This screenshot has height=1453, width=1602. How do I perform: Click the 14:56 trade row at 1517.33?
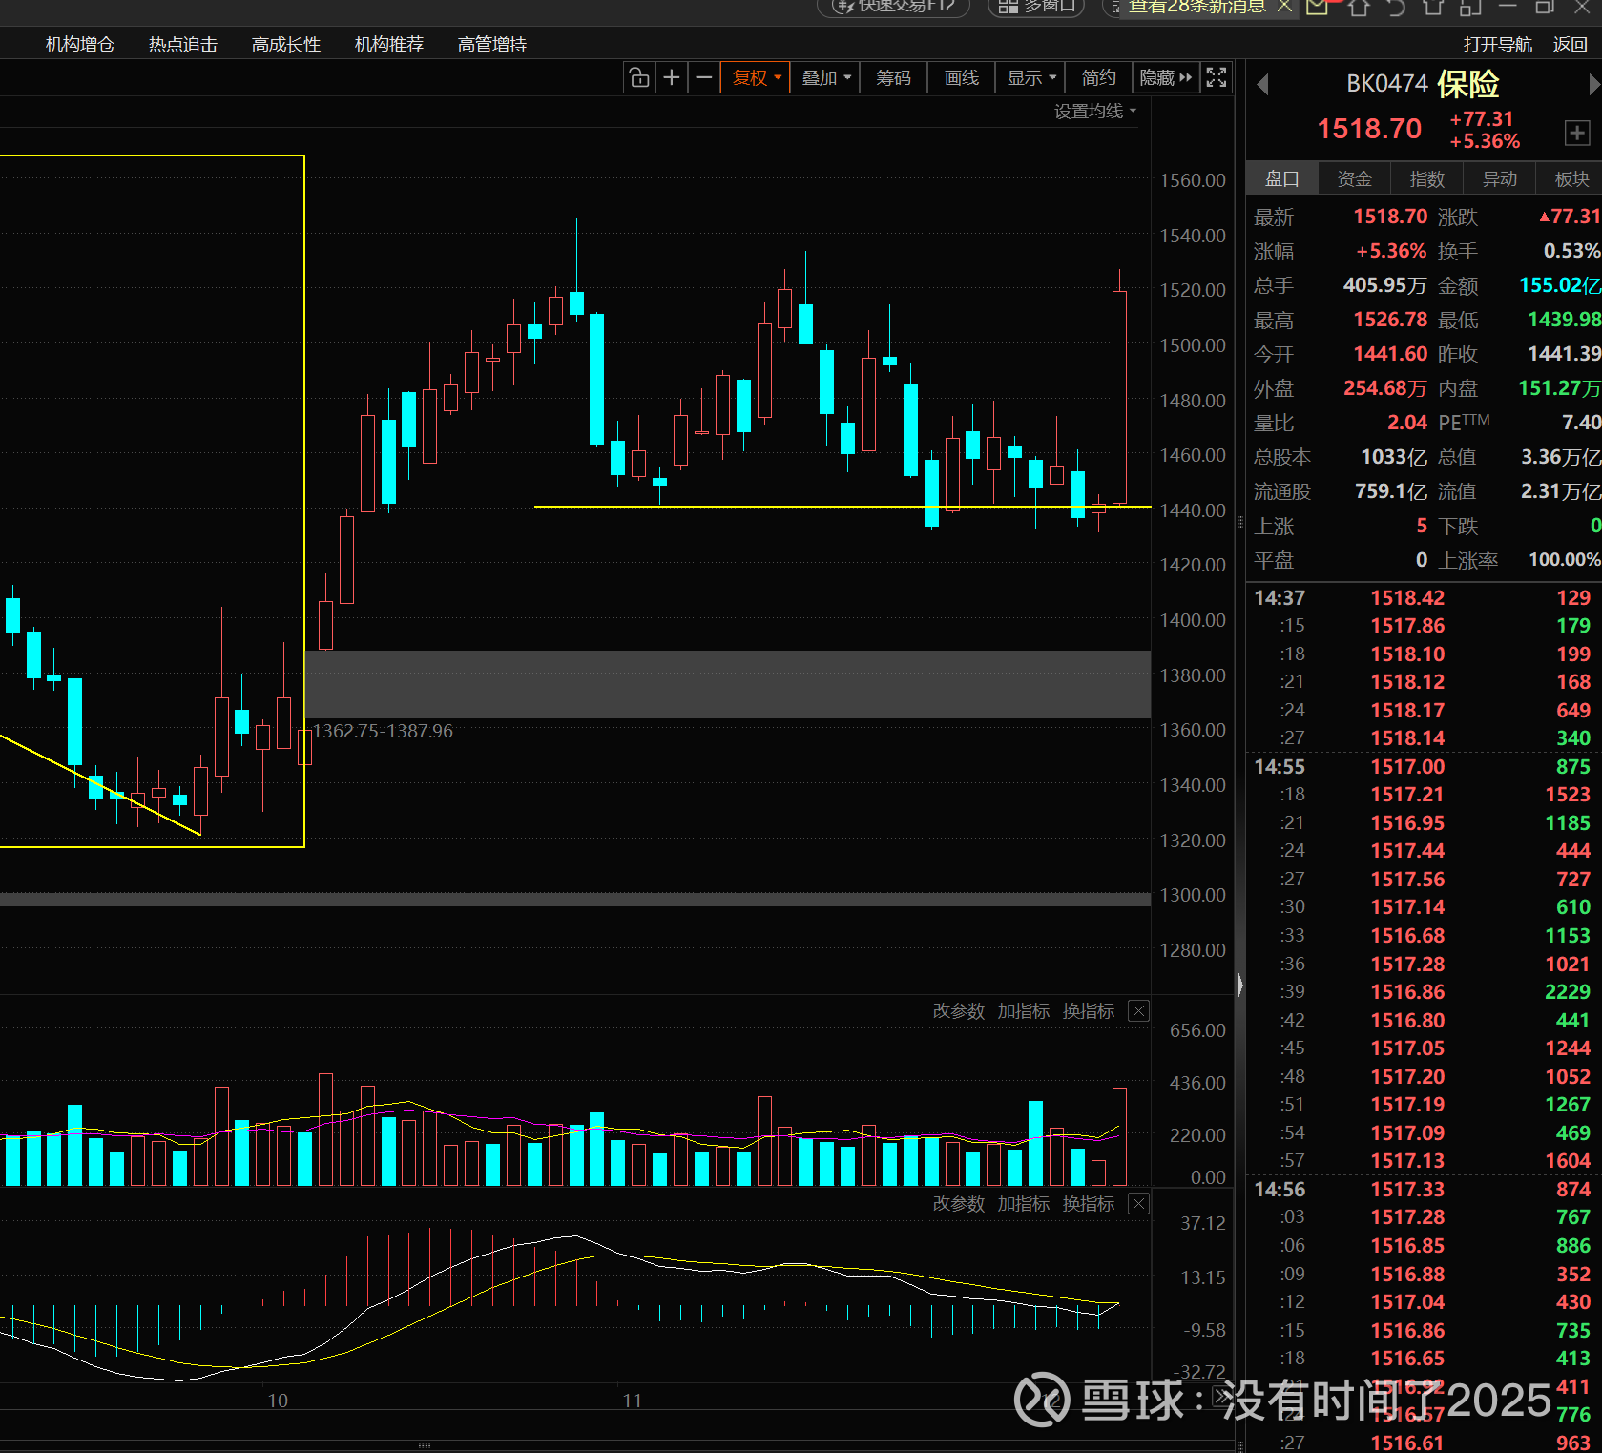[x=1424, y=1190]
